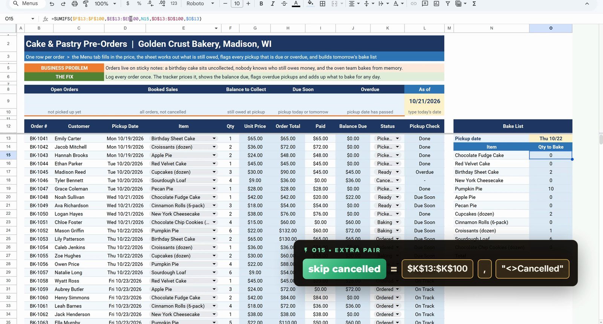Open the Roboto font dropdown
Image resolution: width=603 pixels, height=324 pixels.
point(200,4)
